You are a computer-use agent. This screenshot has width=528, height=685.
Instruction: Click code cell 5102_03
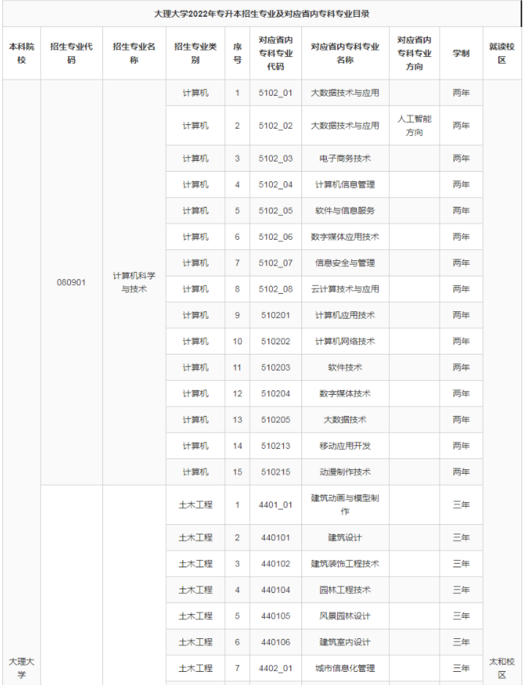(276, 159)
